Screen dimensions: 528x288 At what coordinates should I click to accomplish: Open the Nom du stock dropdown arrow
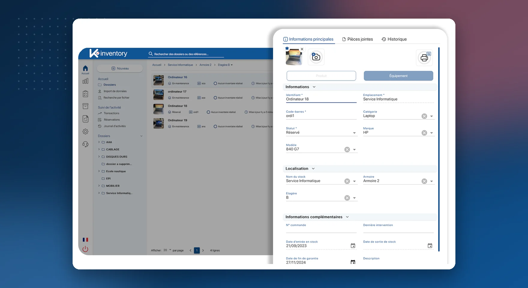pyautogui.click(x=355, y=181)
